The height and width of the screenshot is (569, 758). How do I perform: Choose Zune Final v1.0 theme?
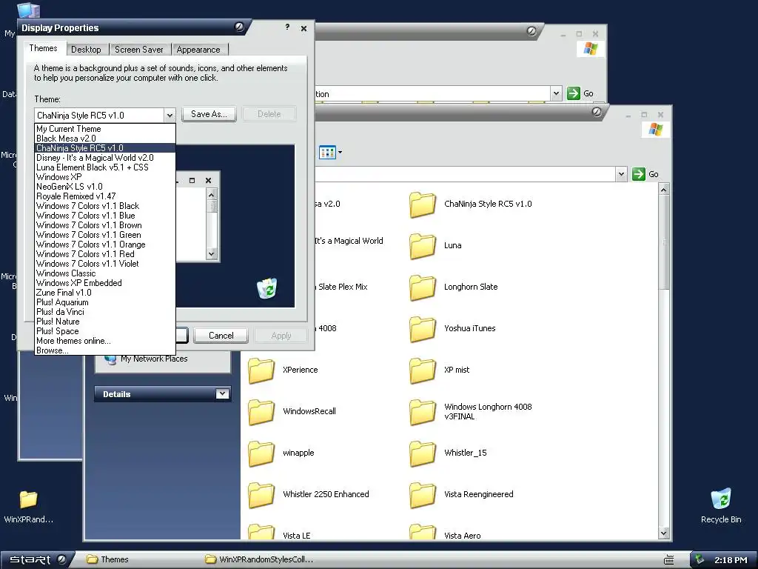[105, 293]
